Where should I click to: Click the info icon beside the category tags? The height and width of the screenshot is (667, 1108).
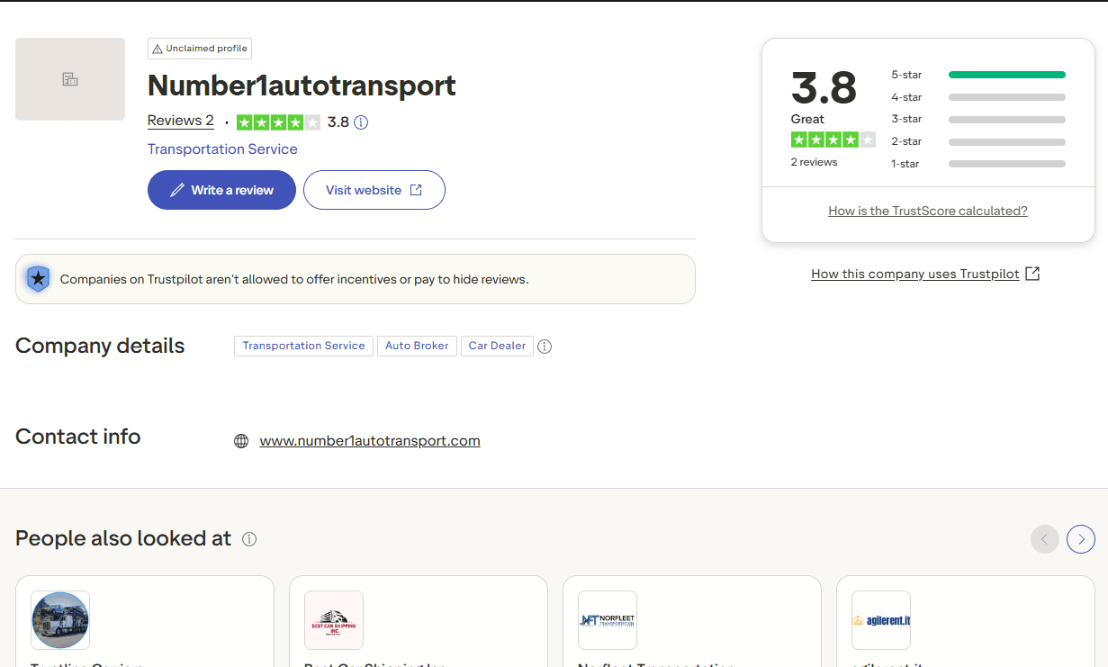[545, 346]
